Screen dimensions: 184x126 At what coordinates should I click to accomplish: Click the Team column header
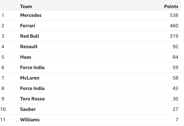tap(26, 6)
